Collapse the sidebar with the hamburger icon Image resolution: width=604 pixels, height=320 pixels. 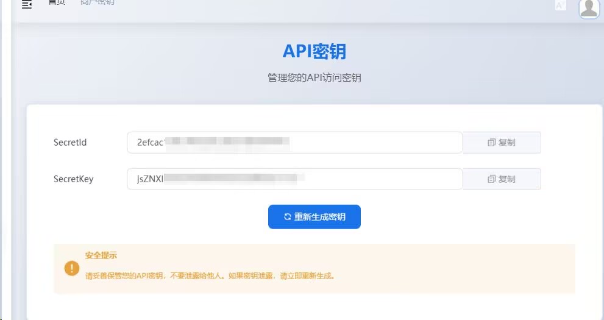coord(27,4)
